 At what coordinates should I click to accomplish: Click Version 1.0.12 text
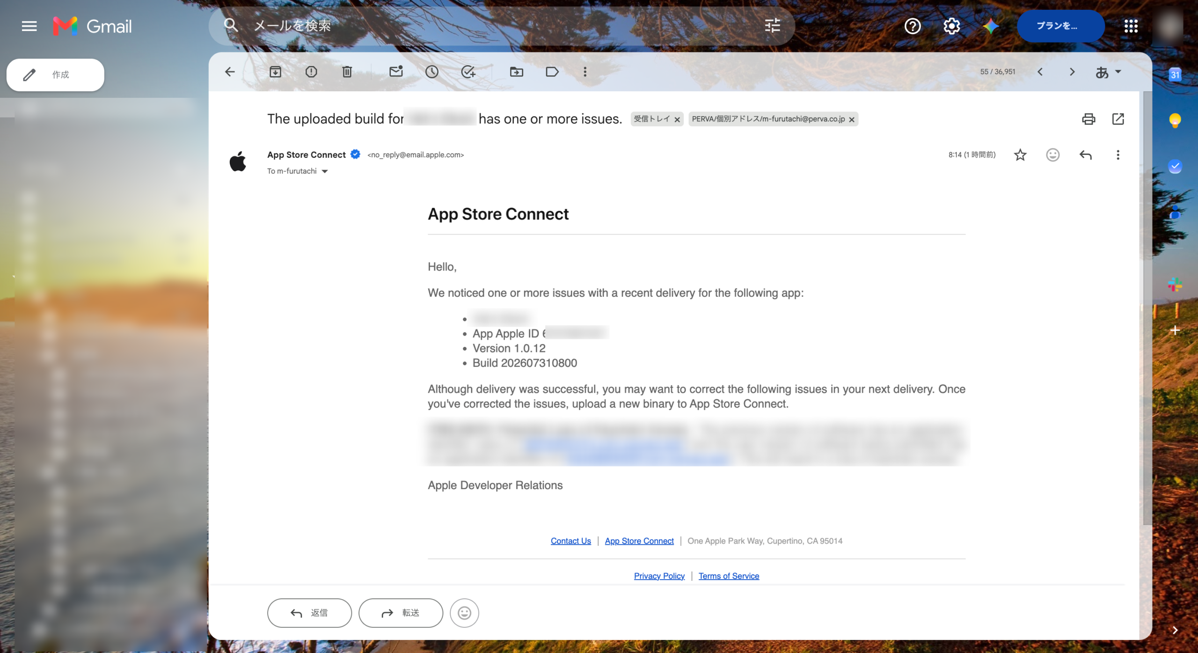[509, 348]
